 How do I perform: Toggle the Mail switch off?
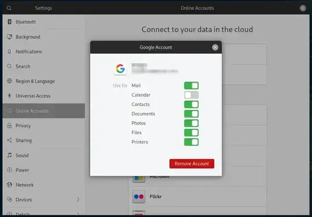[191, 86]
